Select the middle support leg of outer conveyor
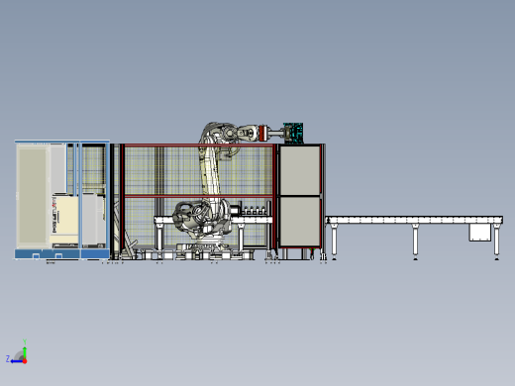The height and width of the screenshot is (386, 515). (x=415, y=241)
